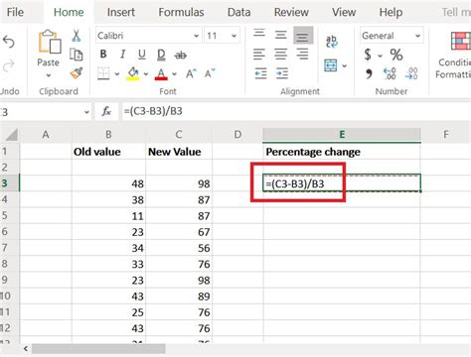Toggle Bold formatting

tap(103, 55)
